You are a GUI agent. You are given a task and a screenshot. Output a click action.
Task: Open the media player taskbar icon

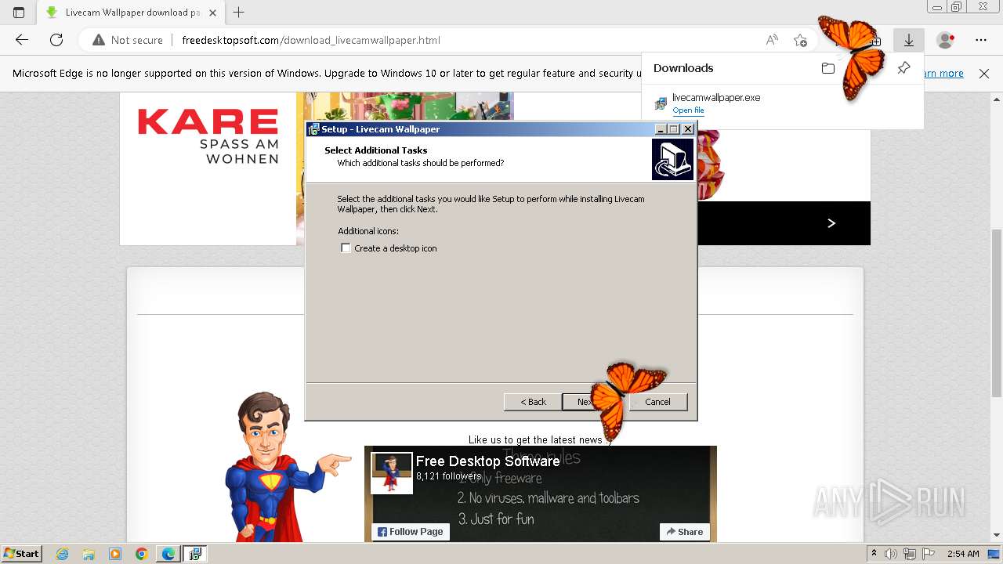(115, 554)
